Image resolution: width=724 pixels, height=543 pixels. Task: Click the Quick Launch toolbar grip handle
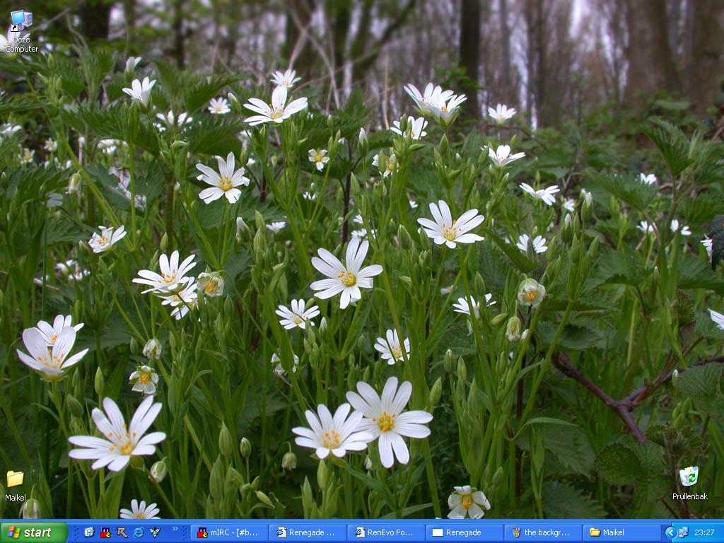pyautogui.click(x=75, y=532)
